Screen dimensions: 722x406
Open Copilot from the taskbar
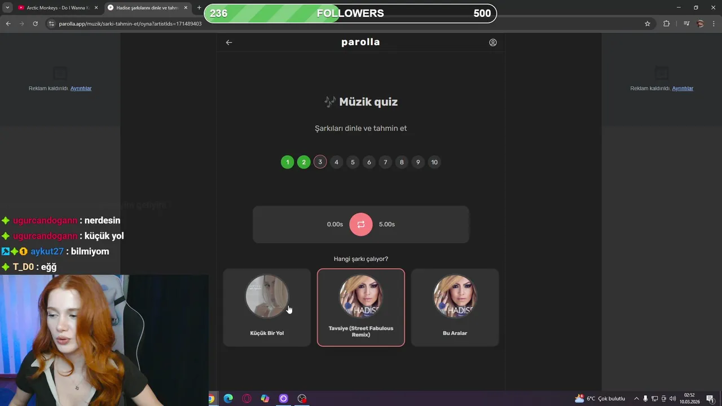pos(265,399)
